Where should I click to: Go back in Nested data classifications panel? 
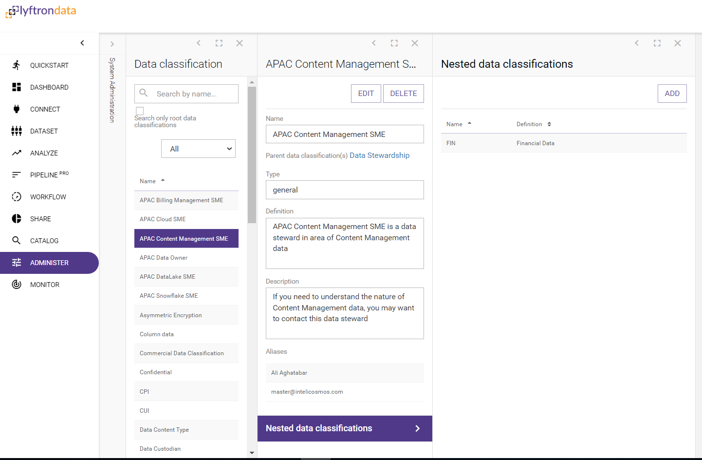[637, 43]
